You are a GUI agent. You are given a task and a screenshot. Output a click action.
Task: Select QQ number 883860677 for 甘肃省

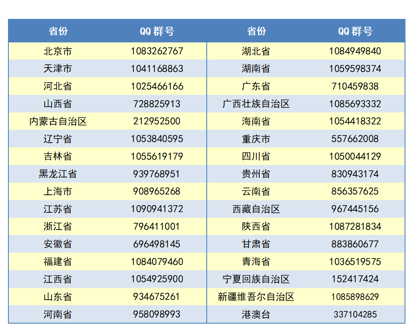pos(355,244)
